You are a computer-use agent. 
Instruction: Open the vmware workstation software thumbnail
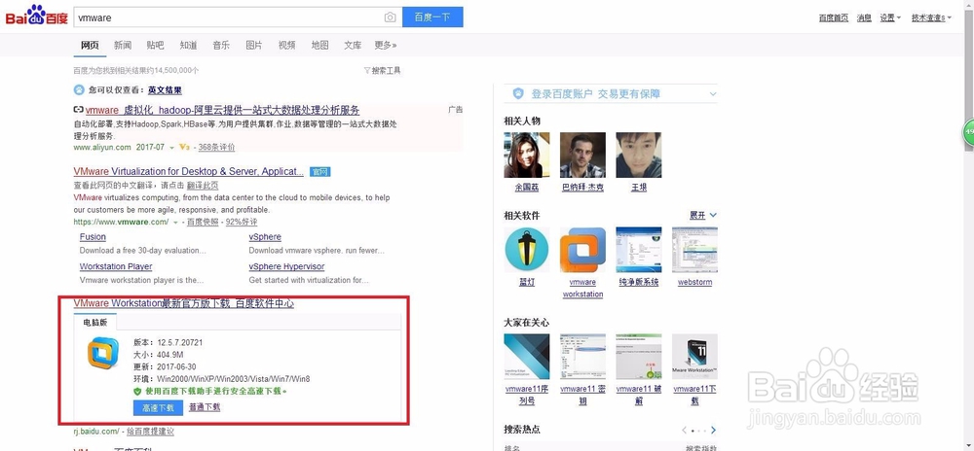(x=582, y=250)
